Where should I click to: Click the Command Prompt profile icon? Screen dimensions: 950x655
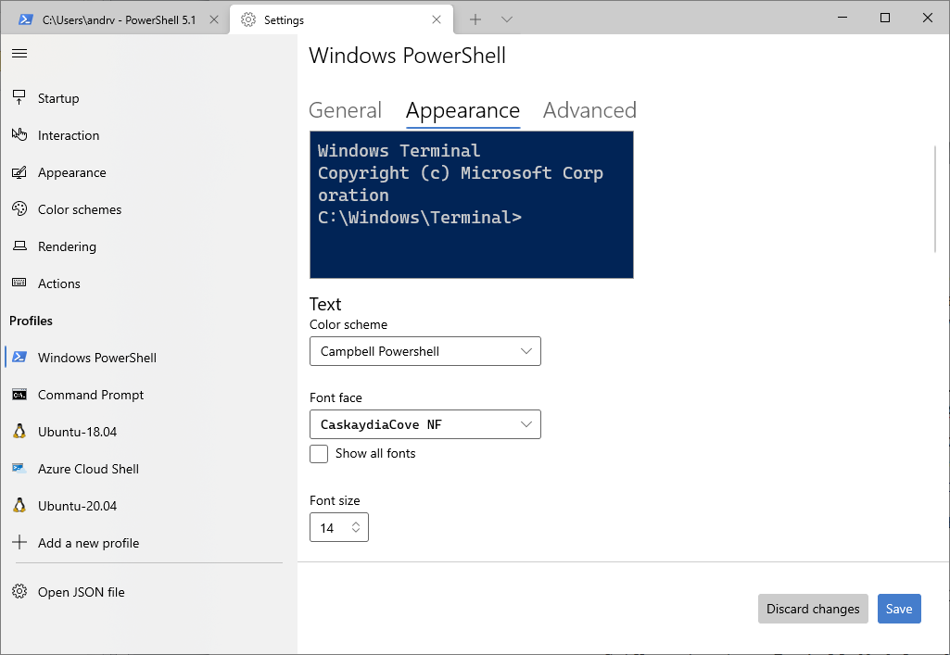19,395
